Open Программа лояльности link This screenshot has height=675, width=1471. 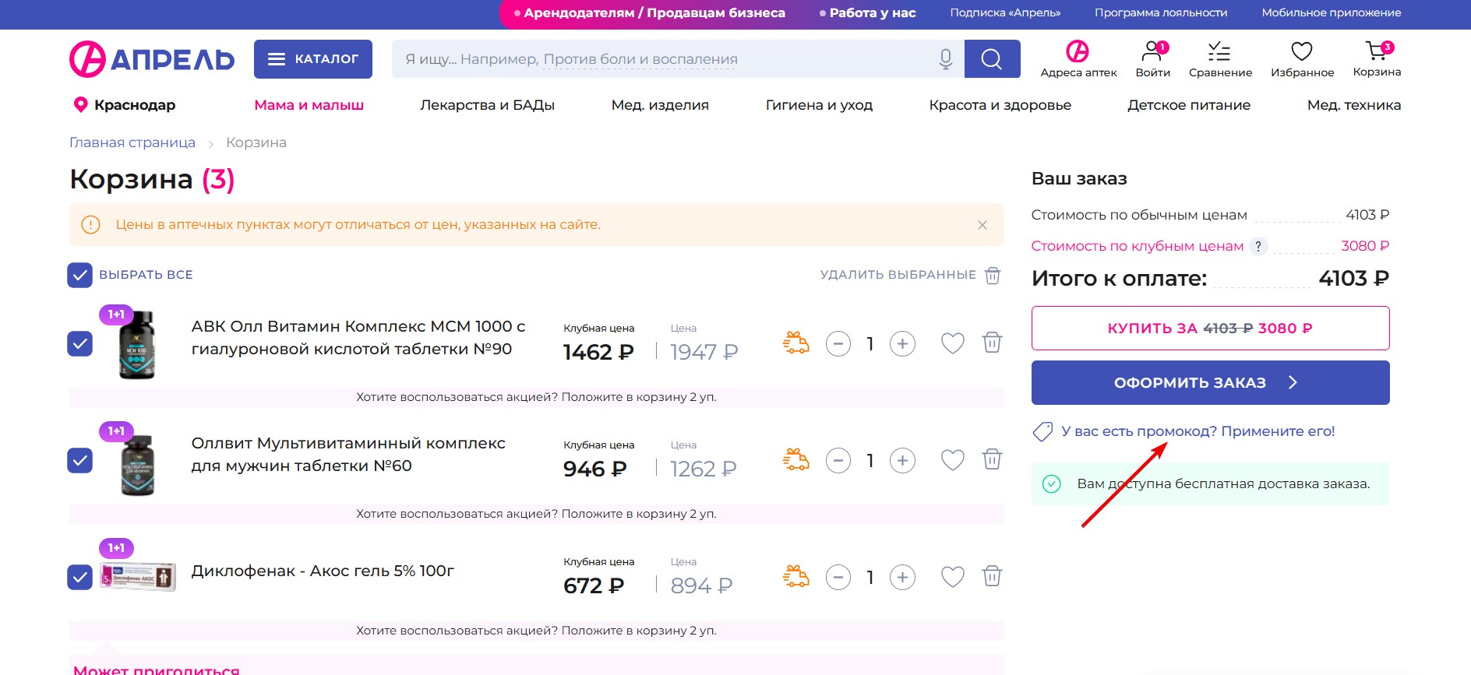tap(1161, 13)
